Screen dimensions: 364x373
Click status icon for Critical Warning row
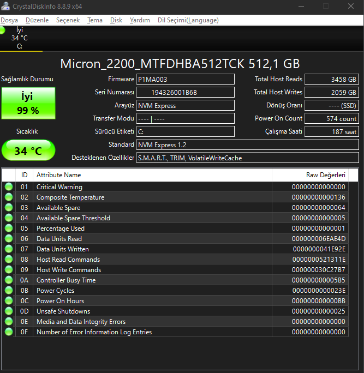(9, 186)
